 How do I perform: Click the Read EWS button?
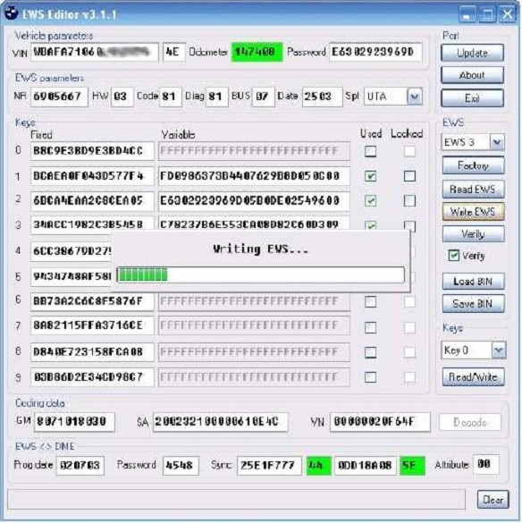tap(473, 190)
